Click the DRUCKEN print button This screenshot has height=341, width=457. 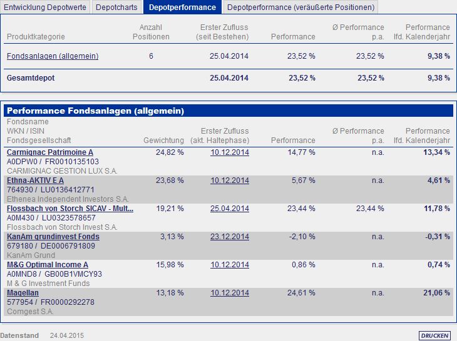pos(434,335)
